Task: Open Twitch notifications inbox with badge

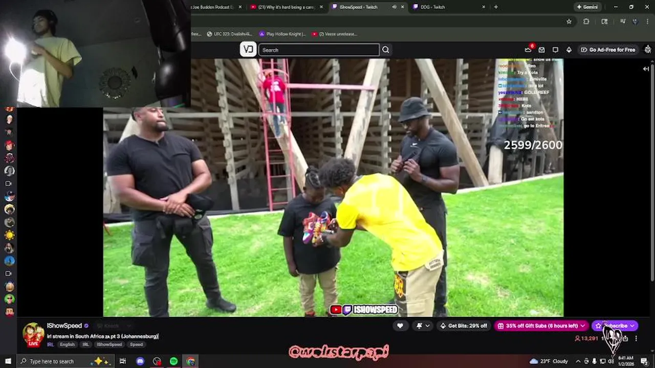Action: click(x=541, y=50)
